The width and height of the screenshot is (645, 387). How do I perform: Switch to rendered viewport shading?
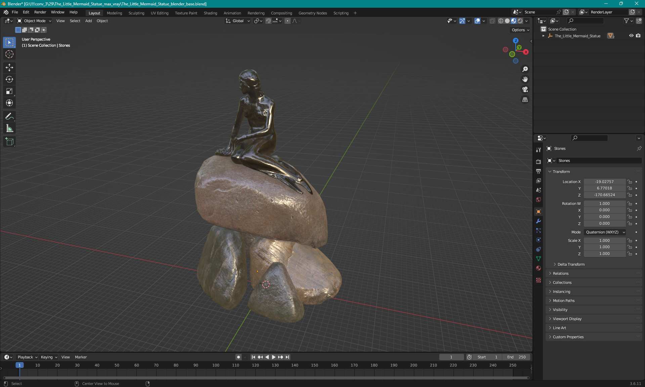[x=520, y=21]
